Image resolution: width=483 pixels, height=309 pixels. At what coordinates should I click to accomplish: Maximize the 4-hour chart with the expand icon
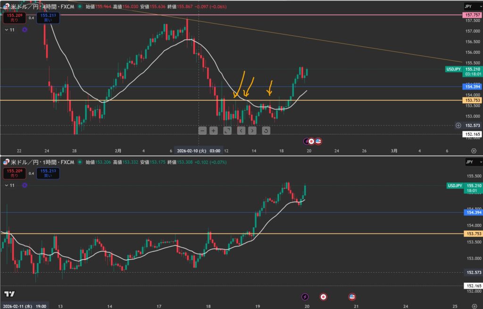pyautogui.click(x=227, y=130)
